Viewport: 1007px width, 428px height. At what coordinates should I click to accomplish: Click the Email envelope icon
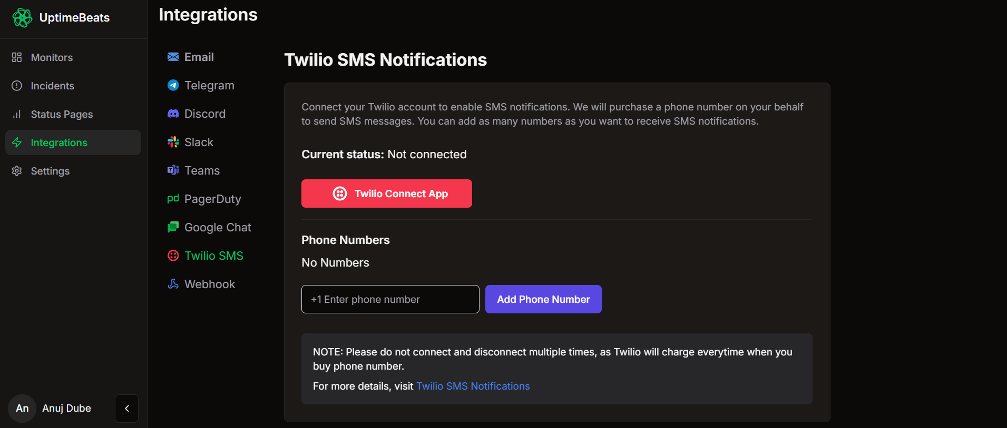click(x=173, y=57)
